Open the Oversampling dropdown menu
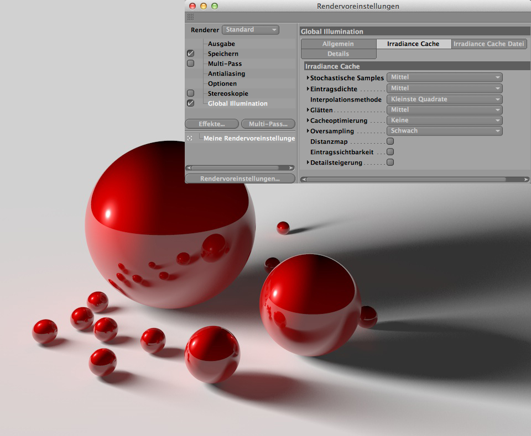 [x=444, y=131]
